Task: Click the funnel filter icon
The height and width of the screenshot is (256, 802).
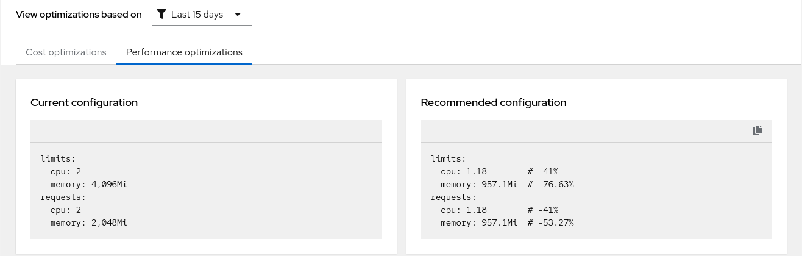Action: point(161,15)
